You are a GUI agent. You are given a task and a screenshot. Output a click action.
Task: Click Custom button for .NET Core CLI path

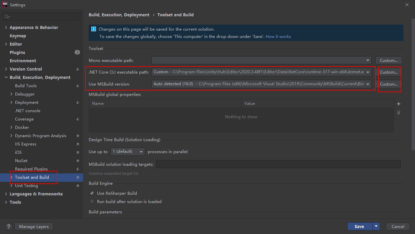coord(389,72)
